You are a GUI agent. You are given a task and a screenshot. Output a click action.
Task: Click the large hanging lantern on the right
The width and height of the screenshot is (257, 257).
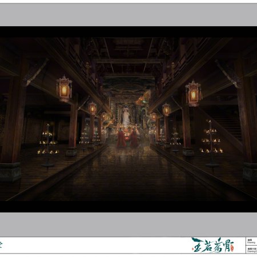194,93
